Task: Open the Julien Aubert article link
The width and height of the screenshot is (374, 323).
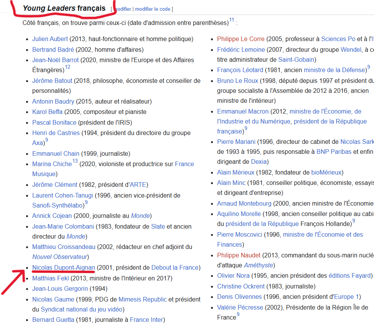Action: [50, 39]
